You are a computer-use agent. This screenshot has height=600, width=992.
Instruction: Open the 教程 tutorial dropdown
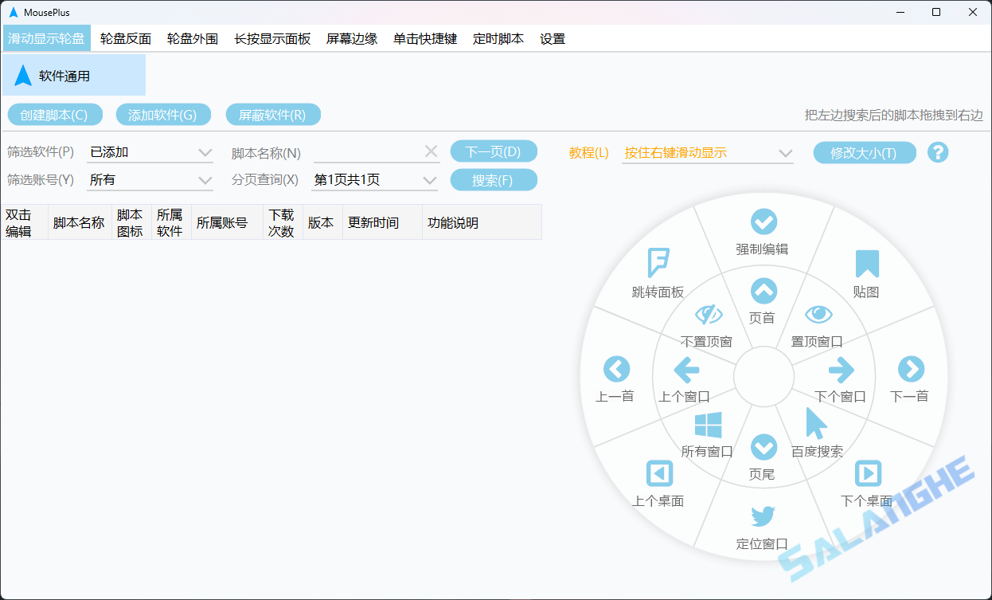[x=707, y=151]
